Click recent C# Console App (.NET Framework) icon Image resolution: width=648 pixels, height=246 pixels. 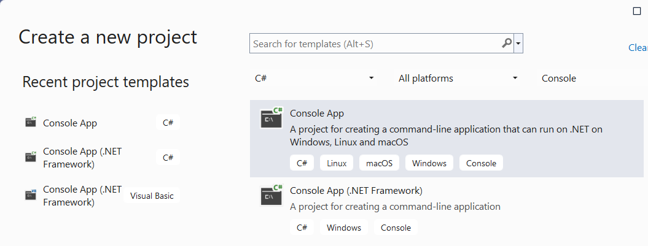click(31, 157)
